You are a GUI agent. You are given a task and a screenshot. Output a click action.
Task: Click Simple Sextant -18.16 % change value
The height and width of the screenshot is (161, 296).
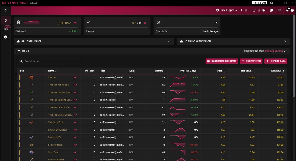(194, 145)
